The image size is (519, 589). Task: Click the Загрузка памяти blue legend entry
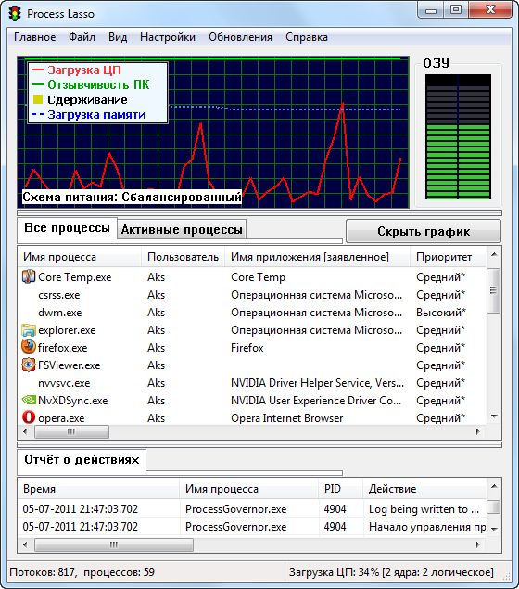pyautogui.click(x=88, y=115)
